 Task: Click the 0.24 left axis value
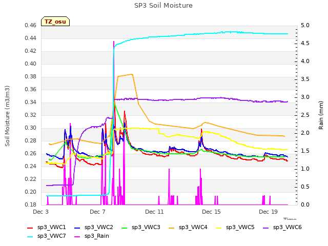(31, 167)
